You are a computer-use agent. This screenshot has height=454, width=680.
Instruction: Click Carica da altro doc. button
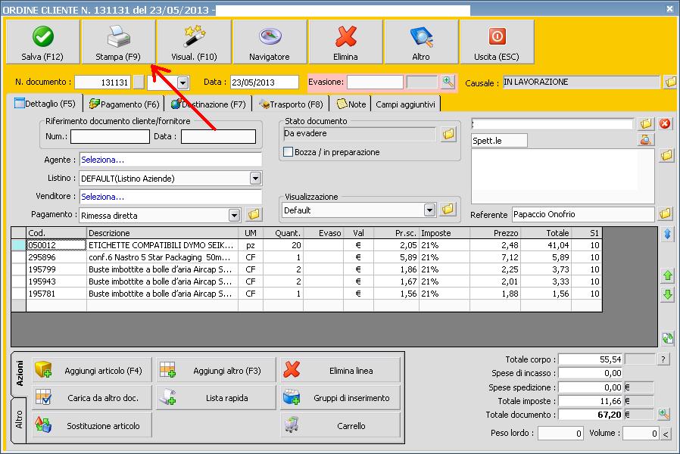pos(92,398)
